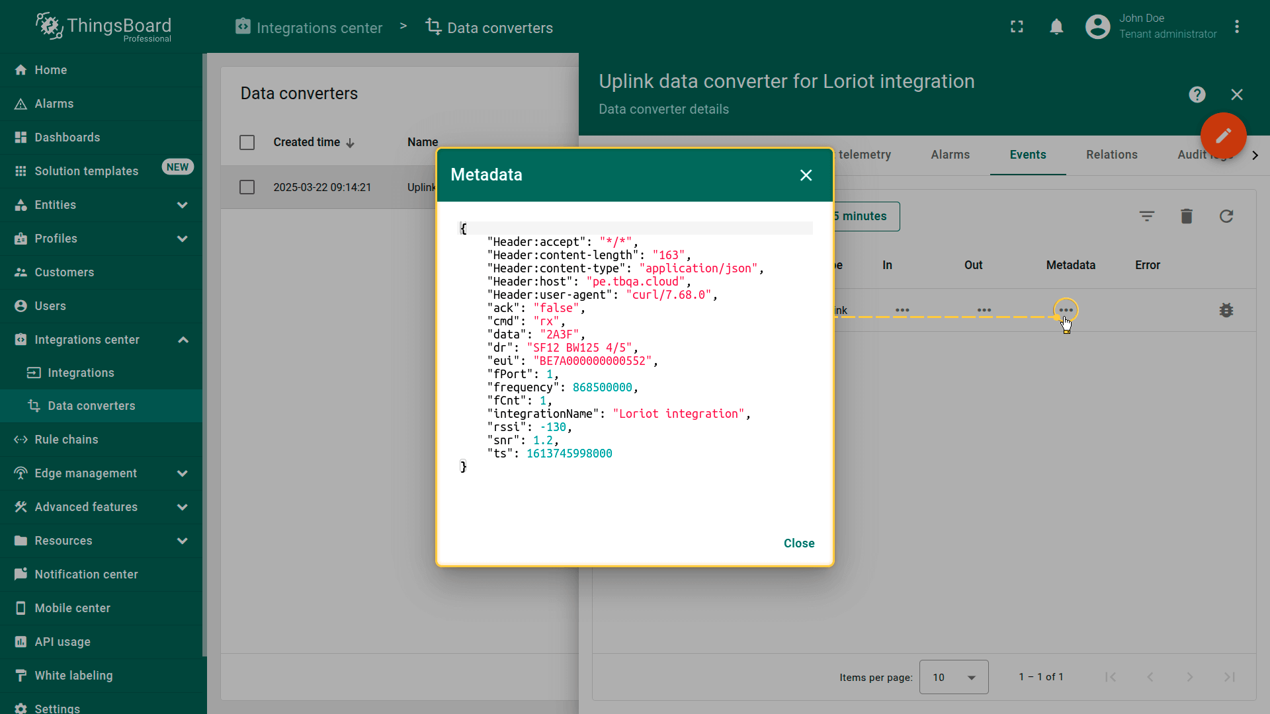The image size is (1270, 714).
Task: Open the items per page dropdown
Action: tap(953, 677)
